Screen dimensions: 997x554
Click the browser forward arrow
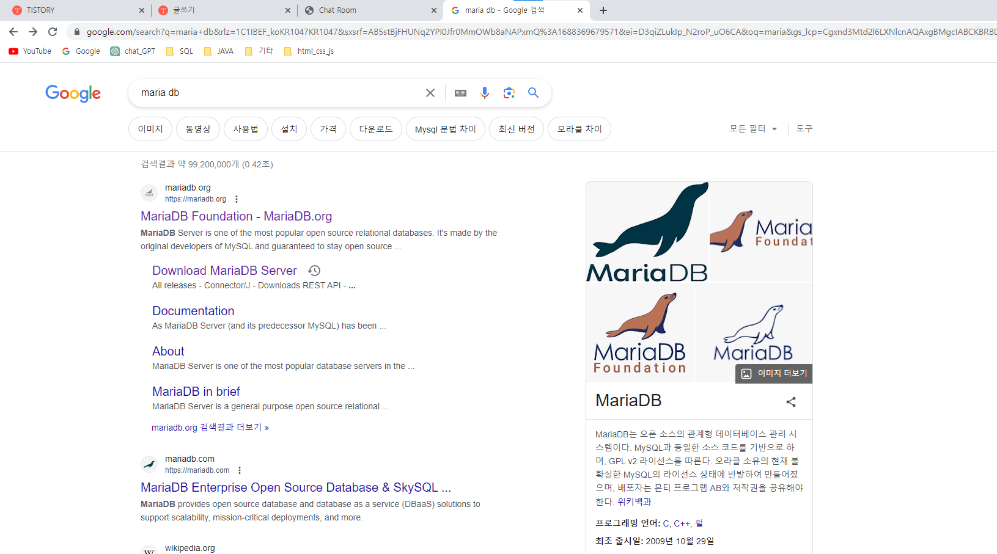(33, 32)
